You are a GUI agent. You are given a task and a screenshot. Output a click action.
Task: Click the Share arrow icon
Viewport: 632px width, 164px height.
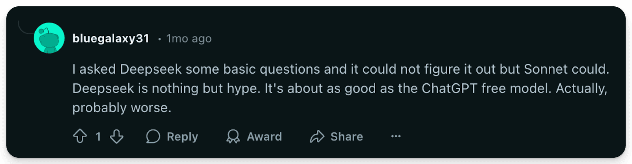point(317,136)
